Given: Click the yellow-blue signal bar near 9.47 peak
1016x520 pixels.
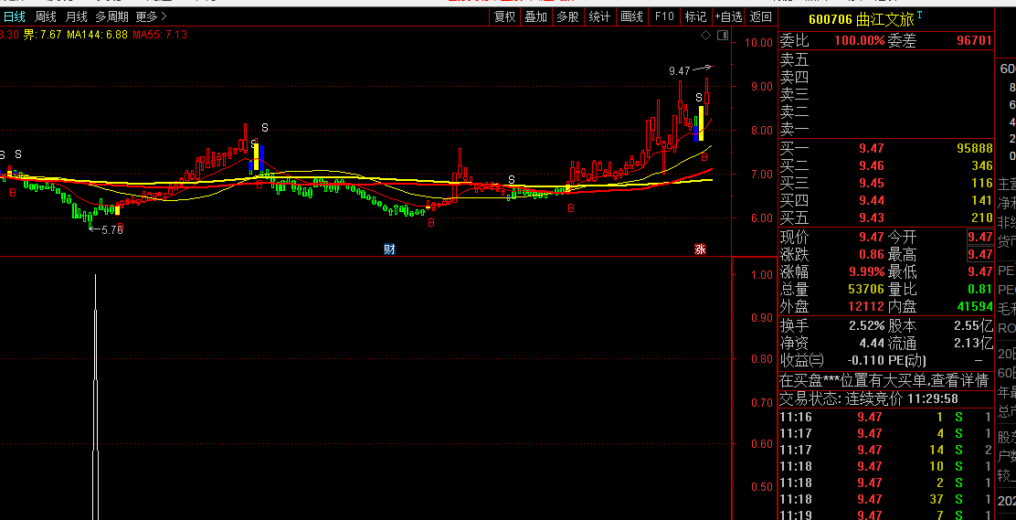Looking at the screenshot, I should coord(700,123).
